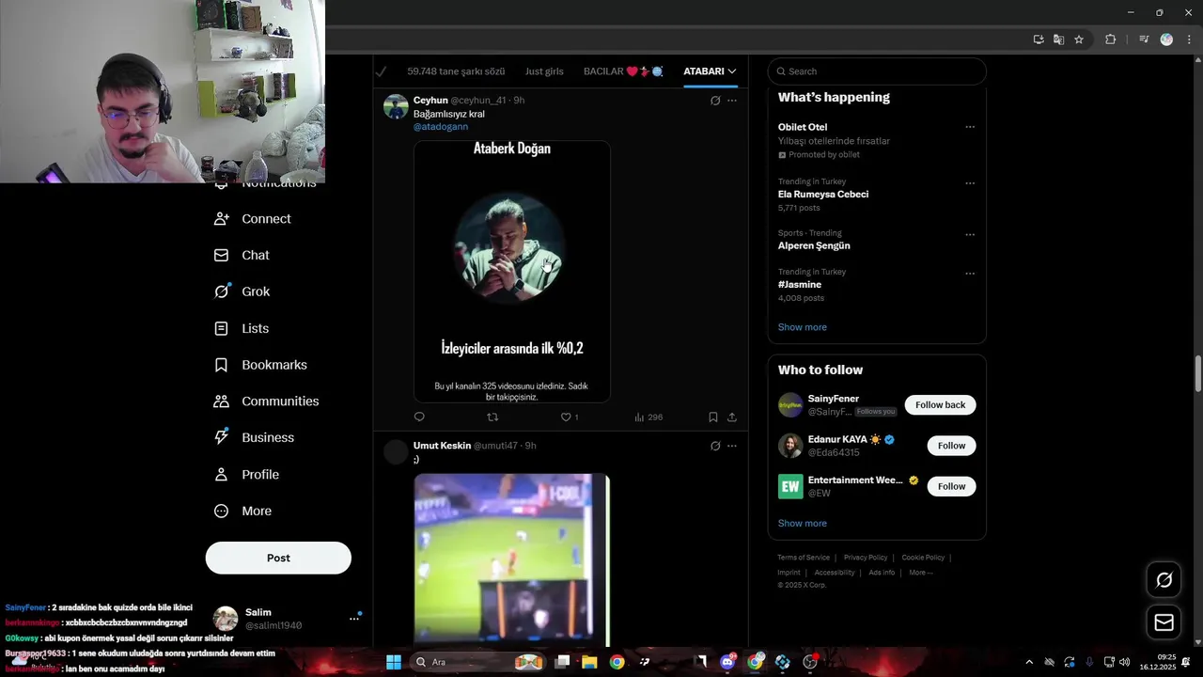Screen dimensions: 1203x677
Task: Open Ataberk Doğan image in Ceyhun's post
Action: point(512,272)
